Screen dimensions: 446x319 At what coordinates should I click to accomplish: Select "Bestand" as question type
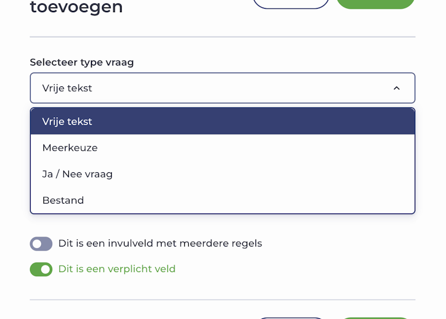coord(222,200)
